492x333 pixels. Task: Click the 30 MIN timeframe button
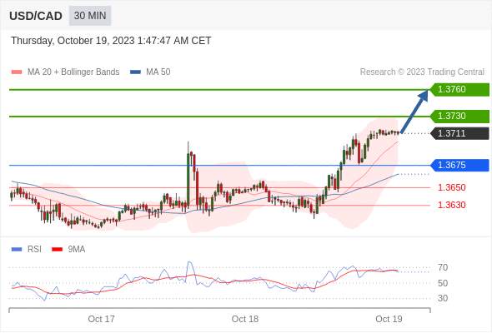tap(90, 16)
